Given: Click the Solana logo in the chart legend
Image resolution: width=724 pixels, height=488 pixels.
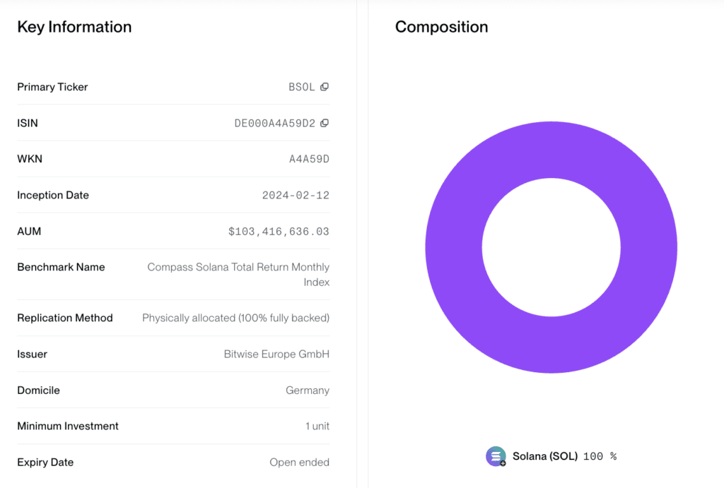Looking at the screenshot, I should point(495,456).
